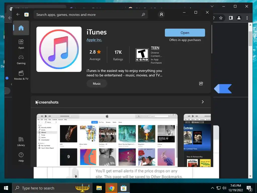Click the TEEN rating link
257x193 pixels.
click(155, 48)
